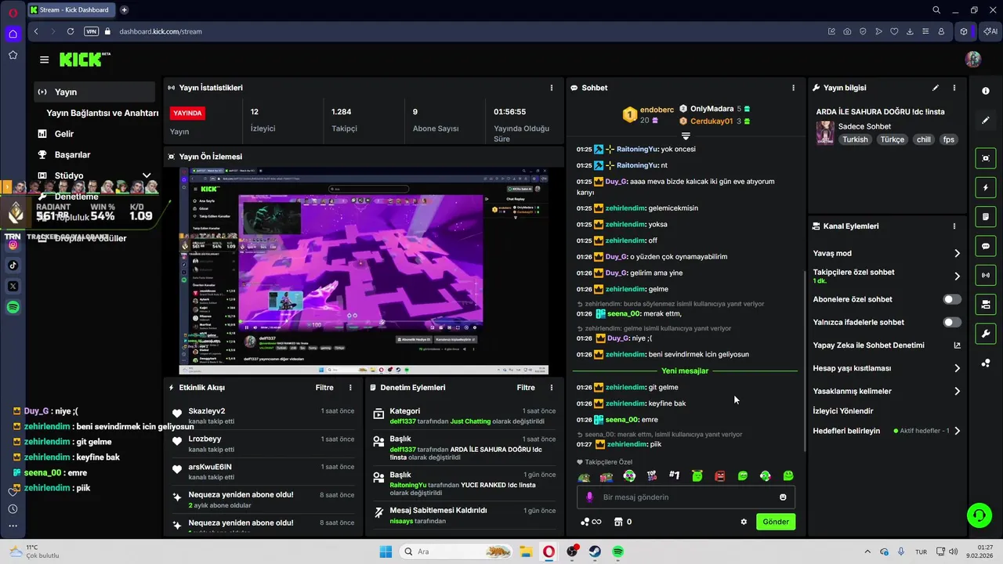Click the pencil edit icon in right rail
This screenshot has width=1003, height=564.
(986, 121)
